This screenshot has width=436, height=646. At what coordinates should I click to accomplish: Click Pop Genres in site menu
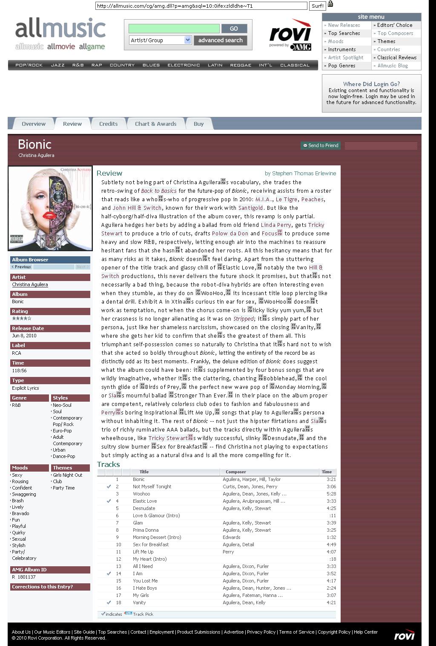(341, 66)
